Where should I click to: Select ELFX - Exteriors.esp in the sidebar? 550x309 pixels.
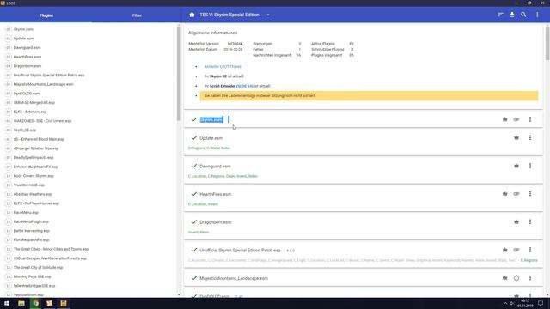coord(30,112)
